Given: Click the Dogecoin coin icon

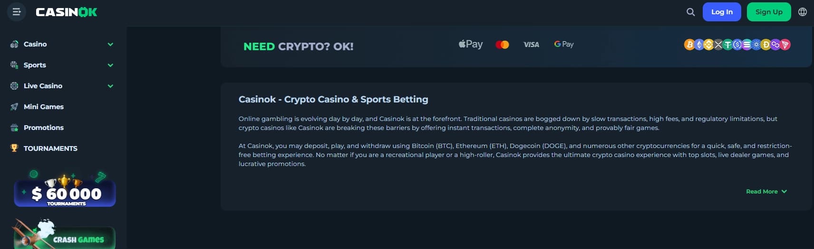Looking at the screenshot, I should click(x=766, y=45).
